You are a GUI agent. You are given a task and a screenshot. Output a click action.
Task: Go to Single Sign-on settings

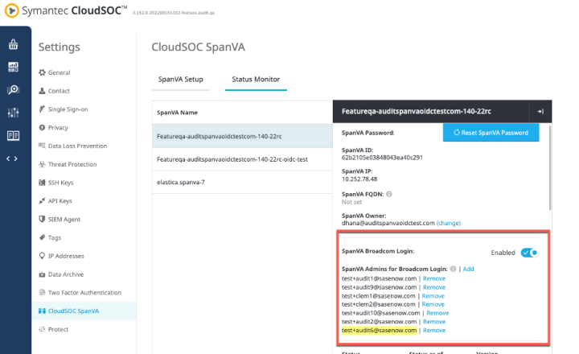(68, 109)
